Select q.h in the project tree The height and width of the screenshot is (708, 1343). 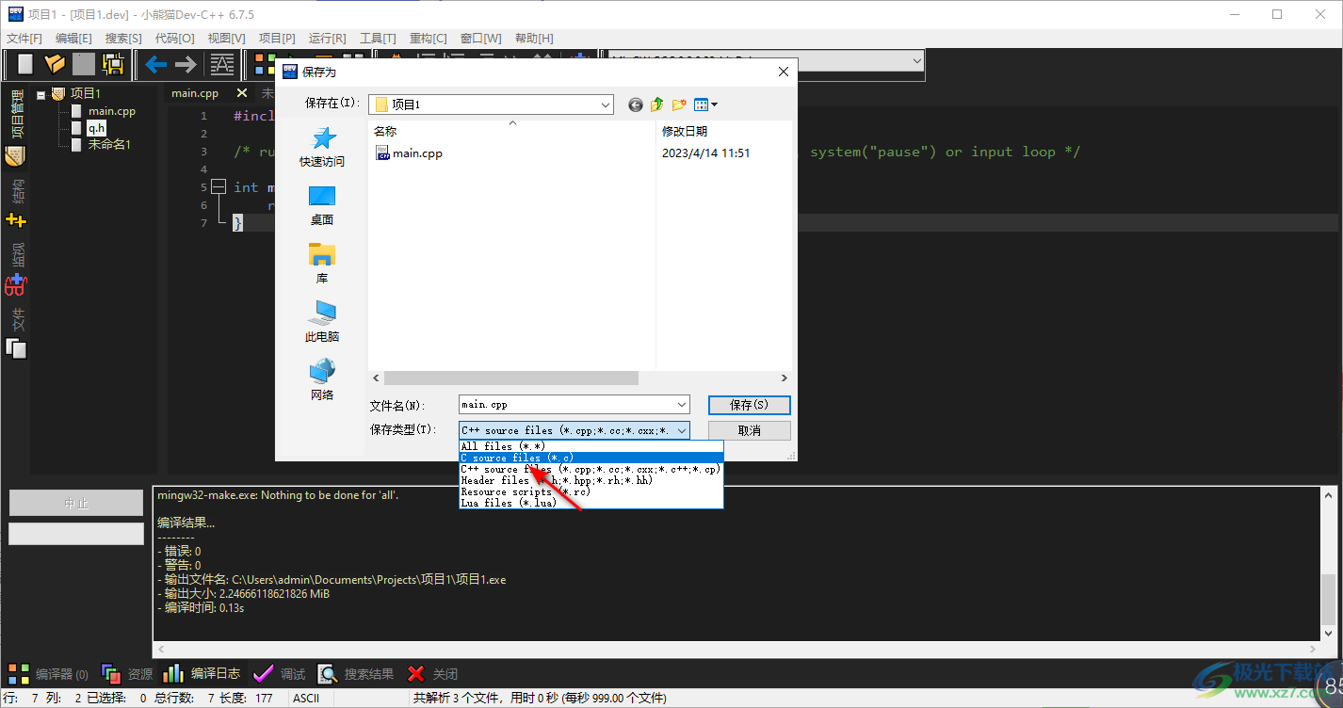click(97, 128)
